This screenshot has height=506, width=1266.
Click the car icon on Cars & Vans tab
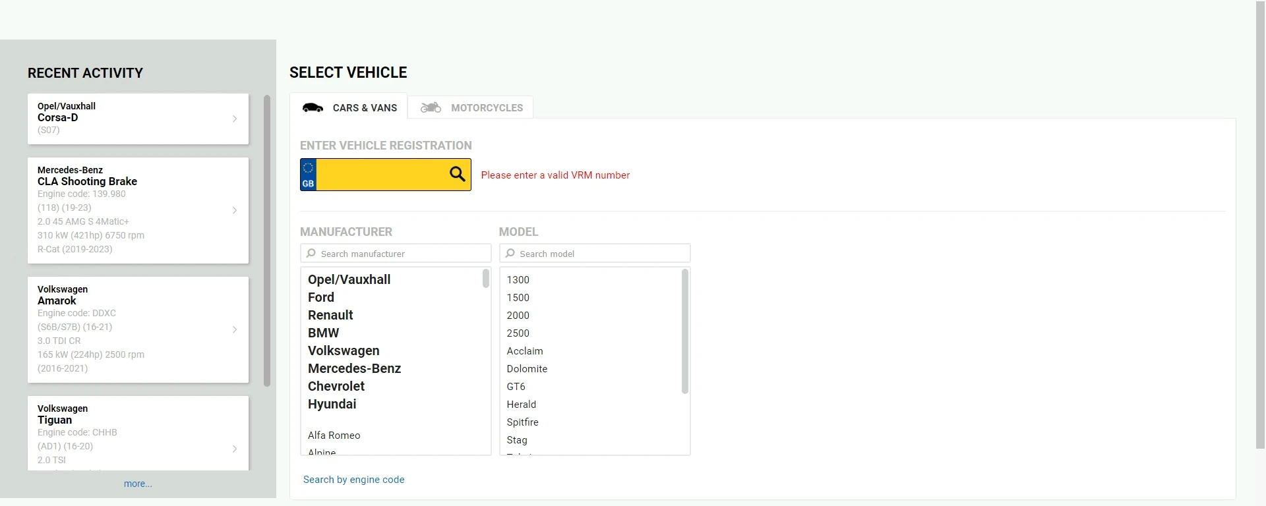click(313, 107)
